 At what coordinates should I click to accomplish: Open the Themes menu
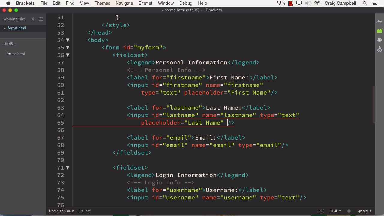(102, 3)
